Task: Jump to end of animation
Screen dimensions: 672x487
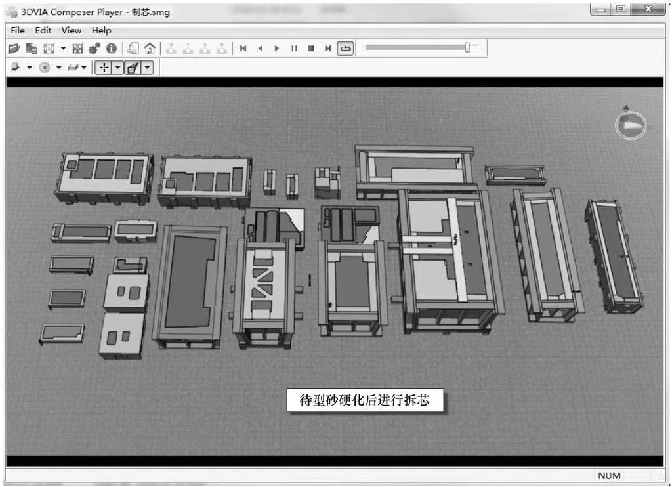Action: (x=327, y=49)
